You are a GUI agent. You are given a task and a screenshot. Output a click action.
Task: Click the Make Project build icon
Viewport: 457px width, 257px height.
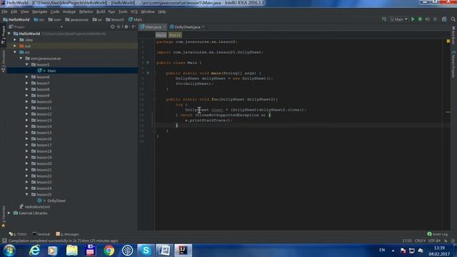pyautogui.click(x=384, y=19)
